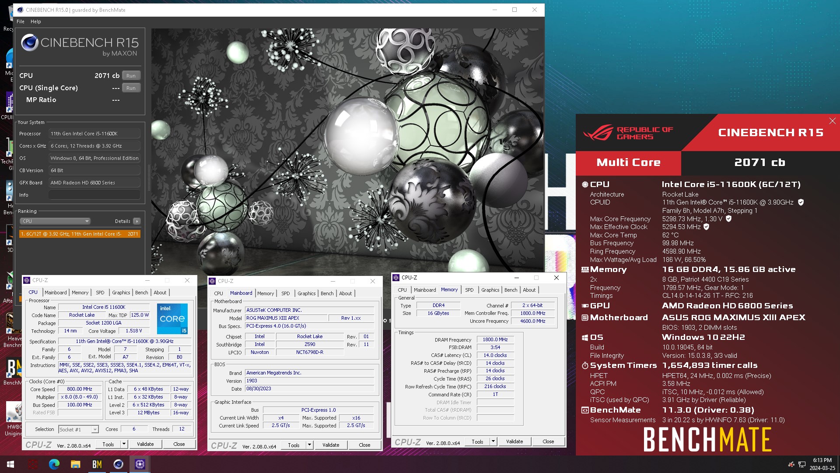Switch to Graphics tab in the CPU-Z Memory window
Screen dimensions: 840x473
[490, 290]
